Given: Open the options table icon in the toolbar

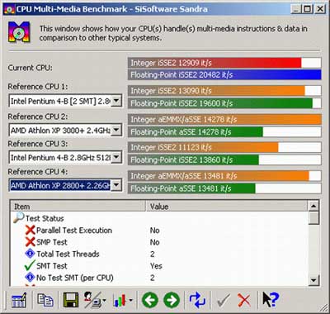Looking at the screenshot, I should (19, 300).
